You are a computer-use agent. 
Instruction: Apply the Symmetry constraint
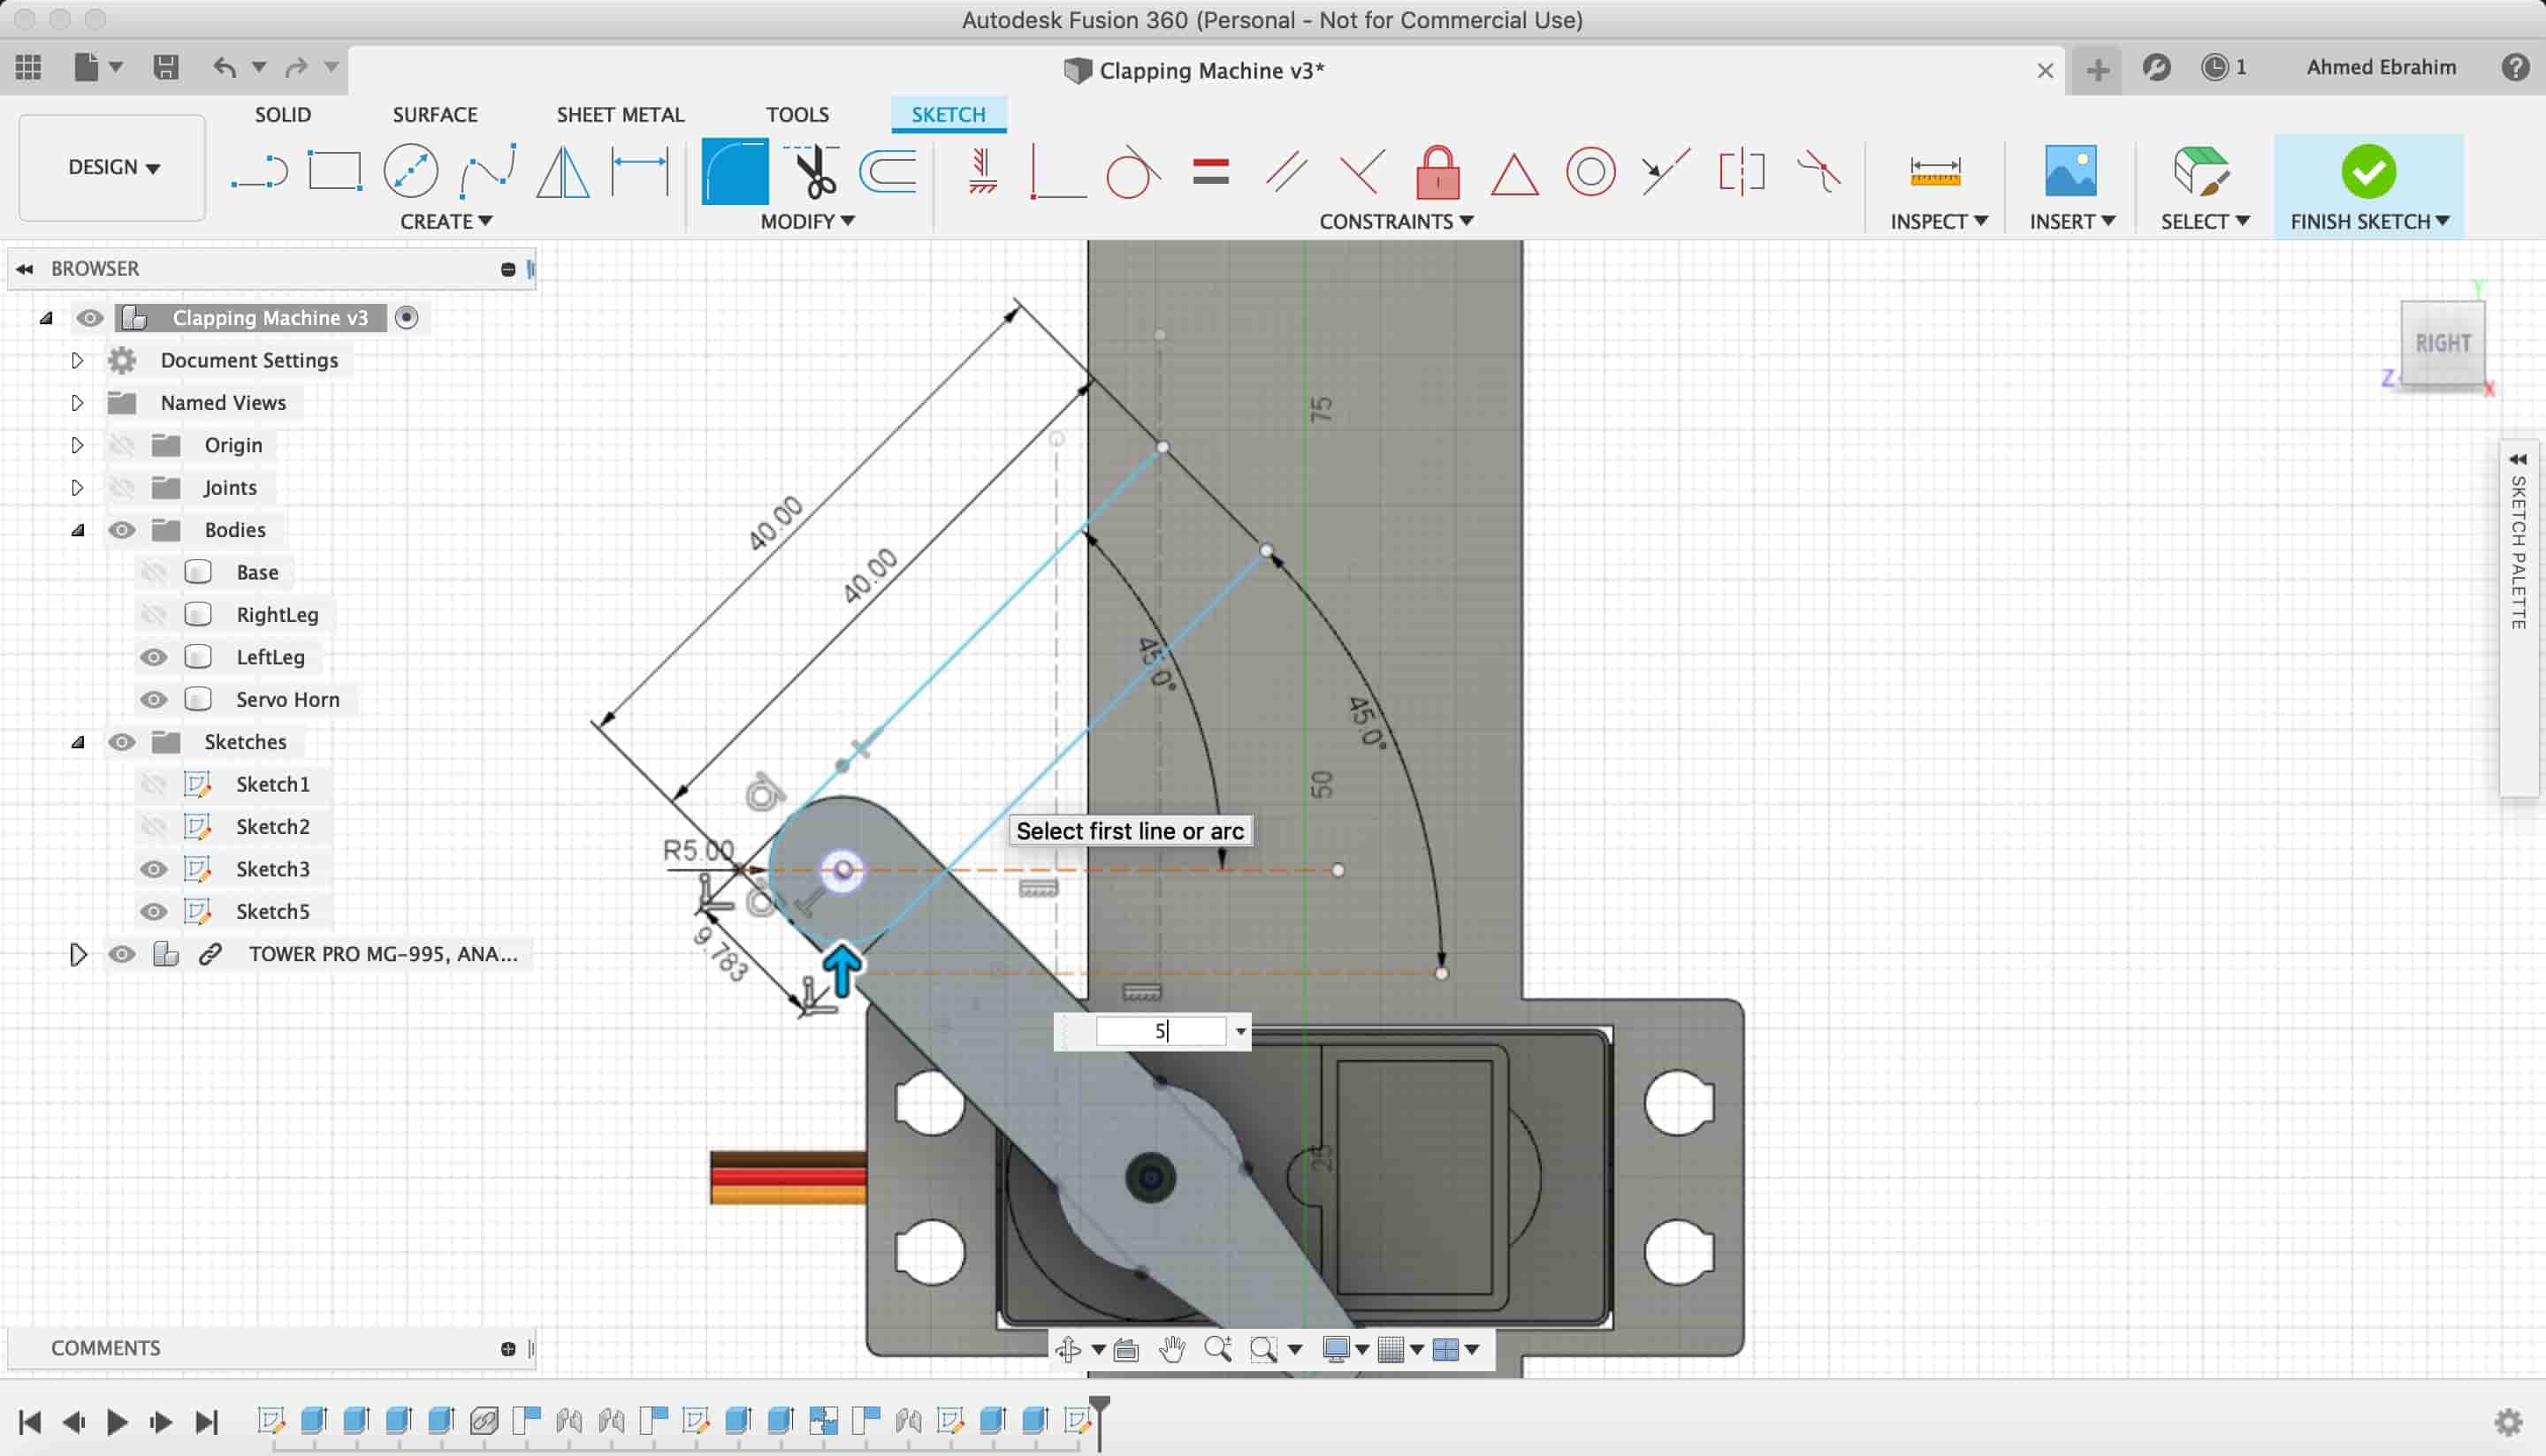point(1742,171)
